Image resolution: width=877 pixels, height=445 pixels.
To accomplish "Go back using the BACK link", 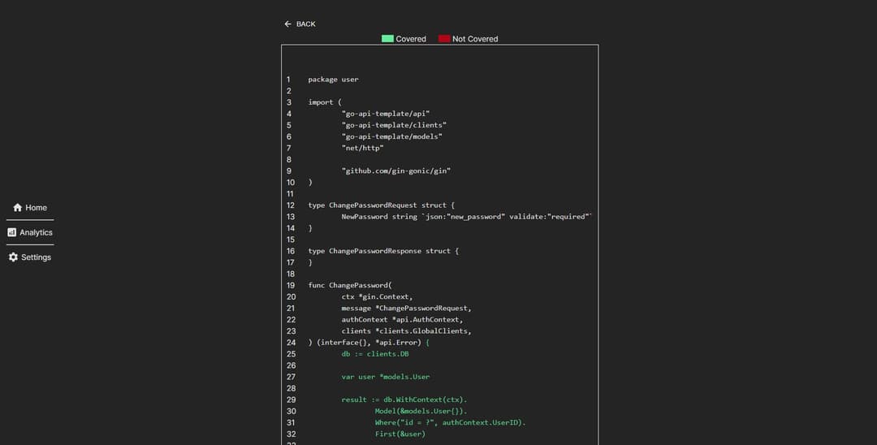I will click(x=300, y=24).
